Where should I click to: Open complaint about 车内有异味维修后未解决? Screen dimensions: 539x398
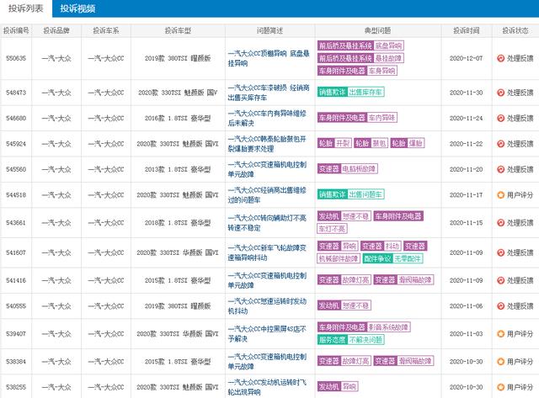coord(267,118)
